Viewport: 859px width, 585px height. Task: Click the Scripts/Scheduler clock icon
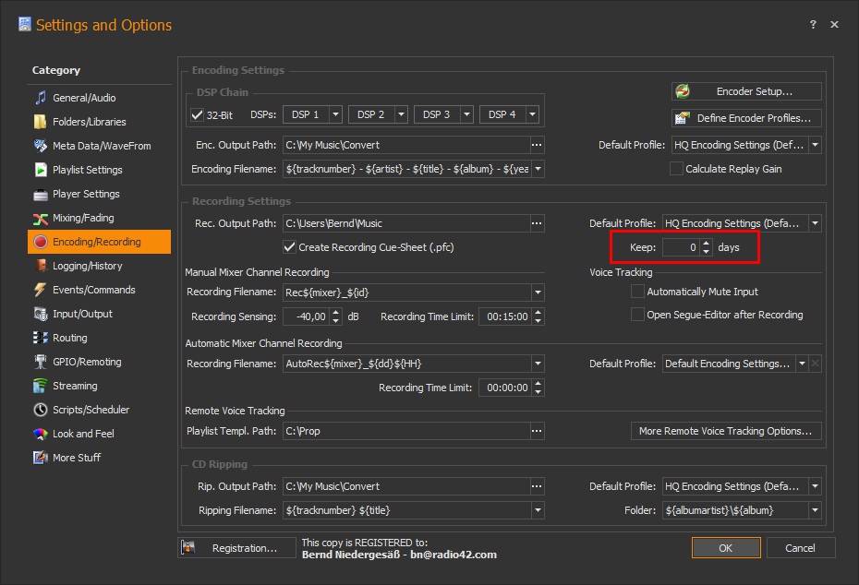[x=41, y=410]
